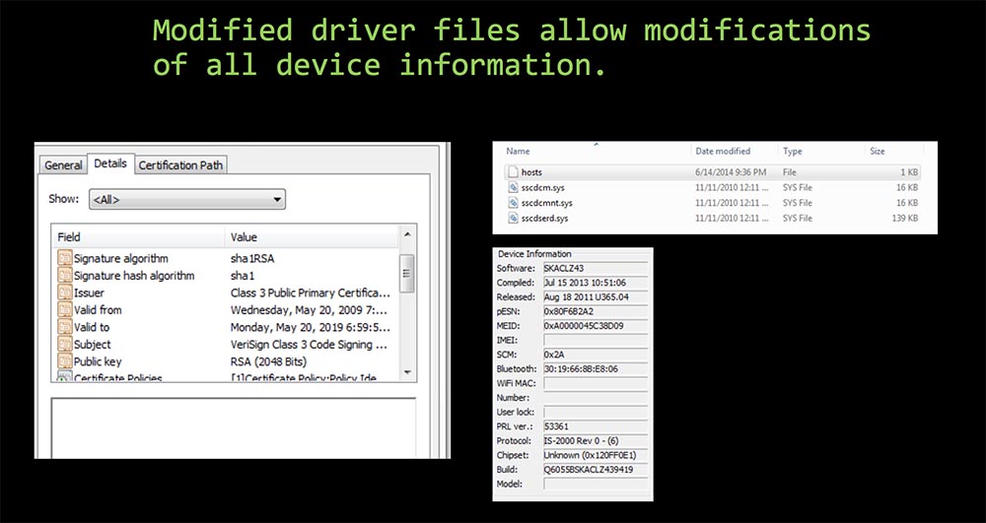Screen dimensions: 986x523
Task: Click the sscdcmnt.sys file icon
Action: point(513,203)
